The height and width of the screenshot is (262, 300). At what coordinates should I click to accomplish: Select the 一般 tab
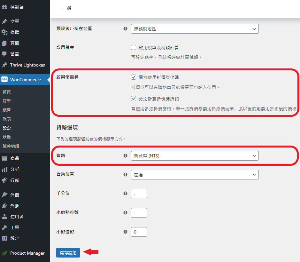pyautogui.click(x=67, y=8)
